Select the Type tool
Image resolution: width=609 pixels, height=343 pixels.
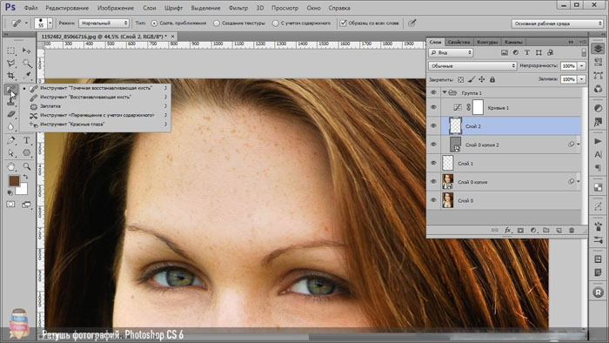[26, 140]
